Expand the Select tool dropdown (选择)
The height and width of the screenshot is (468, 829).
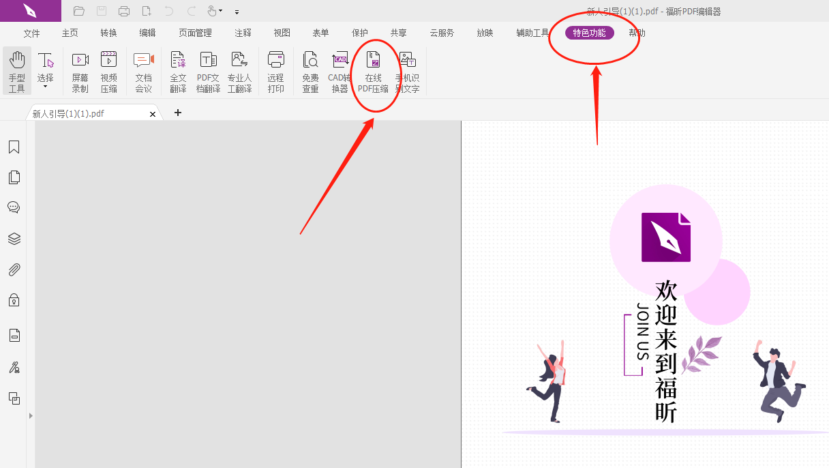tap(45, 87)
